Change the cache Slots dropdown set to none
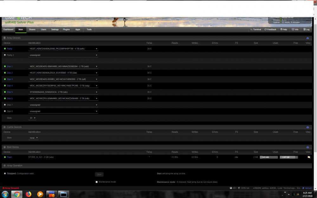Screen dimensions: 317x198 coord(33,138)
